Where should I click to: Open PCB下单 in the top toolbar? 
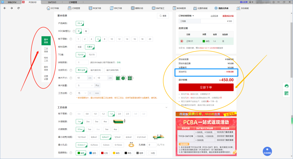95,8
